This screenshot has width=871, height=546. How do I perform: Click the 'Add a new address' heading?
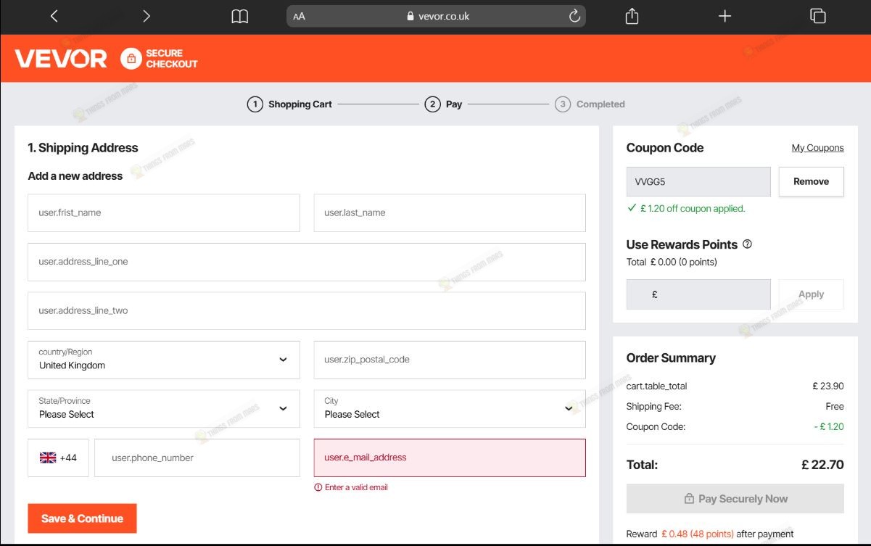point(75,176)
